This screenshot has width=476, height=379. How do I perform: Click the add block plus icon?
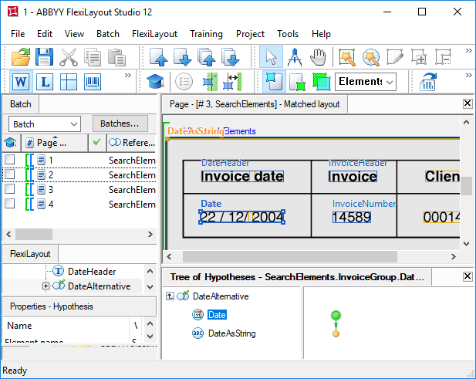point(419,57)
